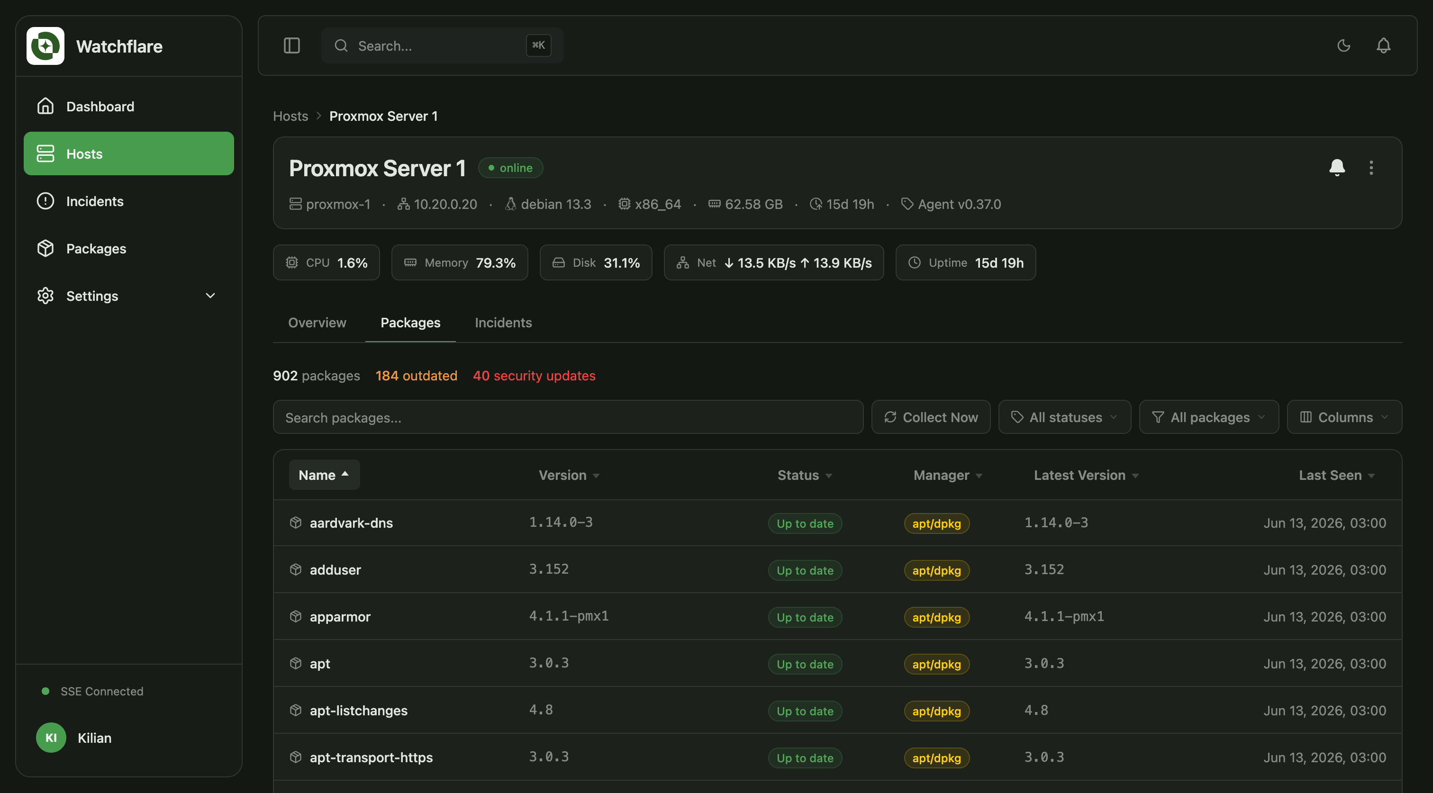Click the CPU chip icon in stats
This screenshot has height=793, width=1433.
291,262
